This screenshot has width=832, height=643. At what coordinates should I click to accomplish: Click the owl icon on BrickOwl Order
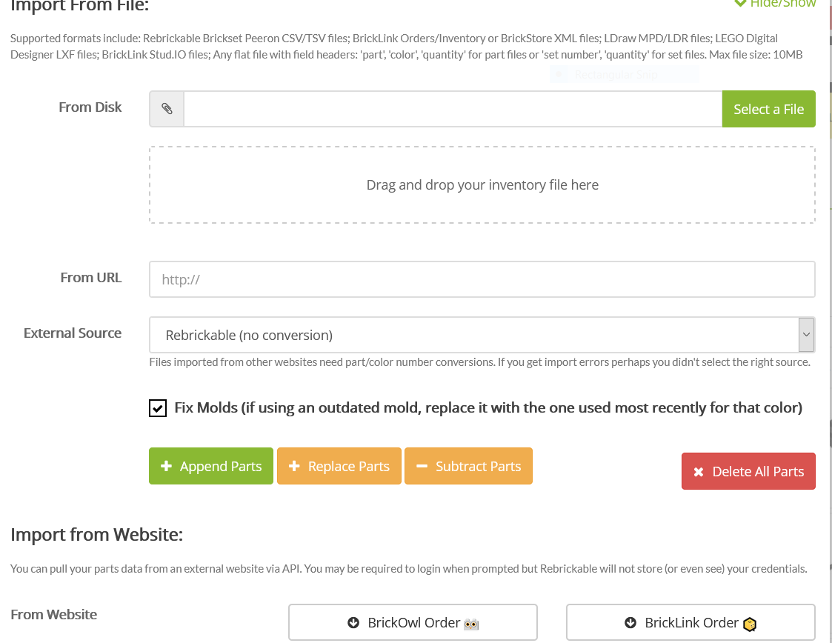pos(471,624)
